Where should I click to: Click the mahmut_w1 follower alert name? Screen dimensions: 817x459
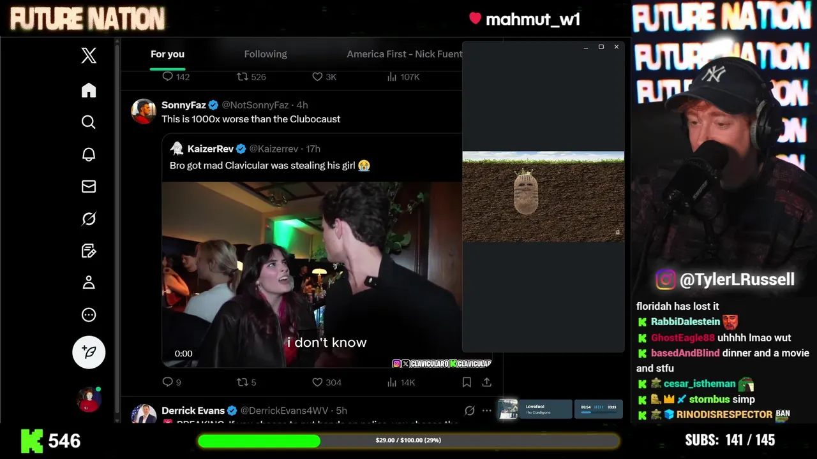(x=532, y=19)
